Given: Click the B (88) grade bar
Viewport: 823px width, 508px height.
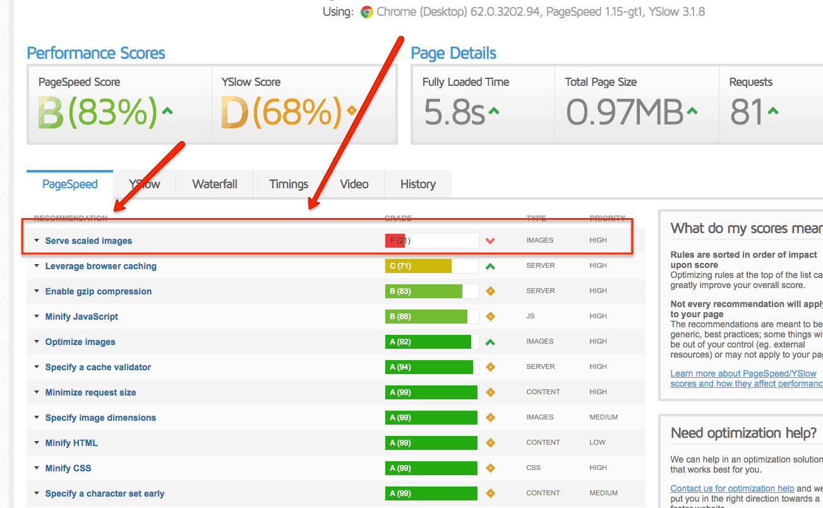Looking at the screenshot, I should tap(432, 317).
